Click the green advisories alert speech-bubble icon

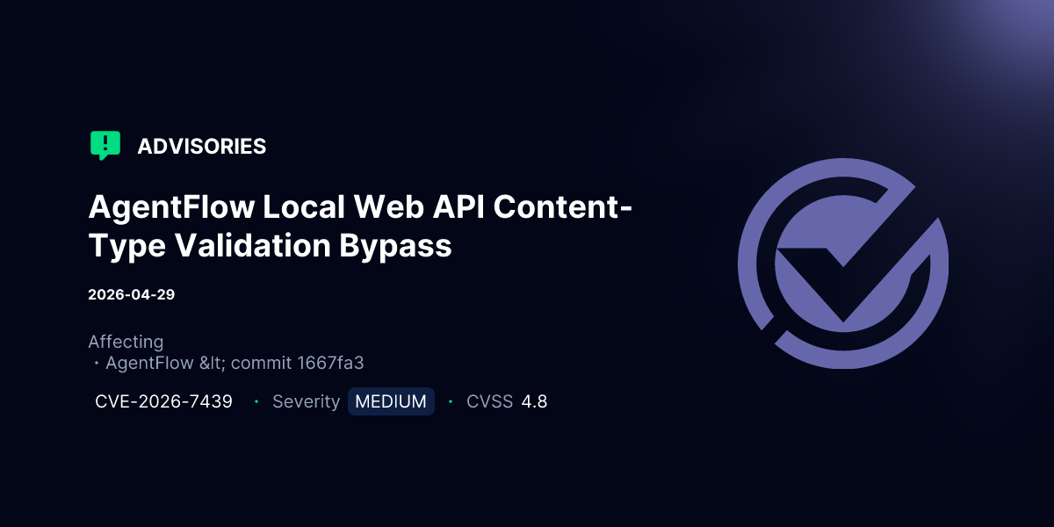[105, 146]
